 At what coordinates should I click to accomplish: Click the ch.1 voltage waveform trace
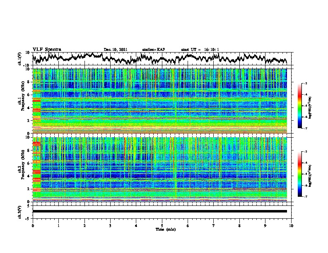pos(159,59)
